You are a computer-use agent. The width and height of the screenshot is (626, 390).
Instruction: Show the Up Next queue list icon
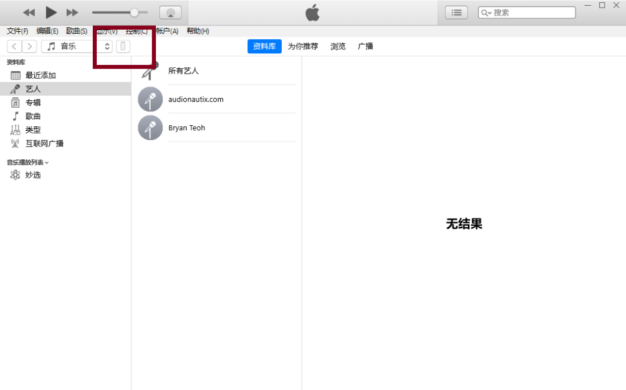(456, 12)
